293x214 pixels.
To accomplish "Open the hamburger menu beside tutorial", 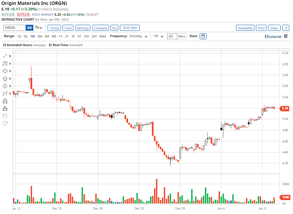I will 286,36.
